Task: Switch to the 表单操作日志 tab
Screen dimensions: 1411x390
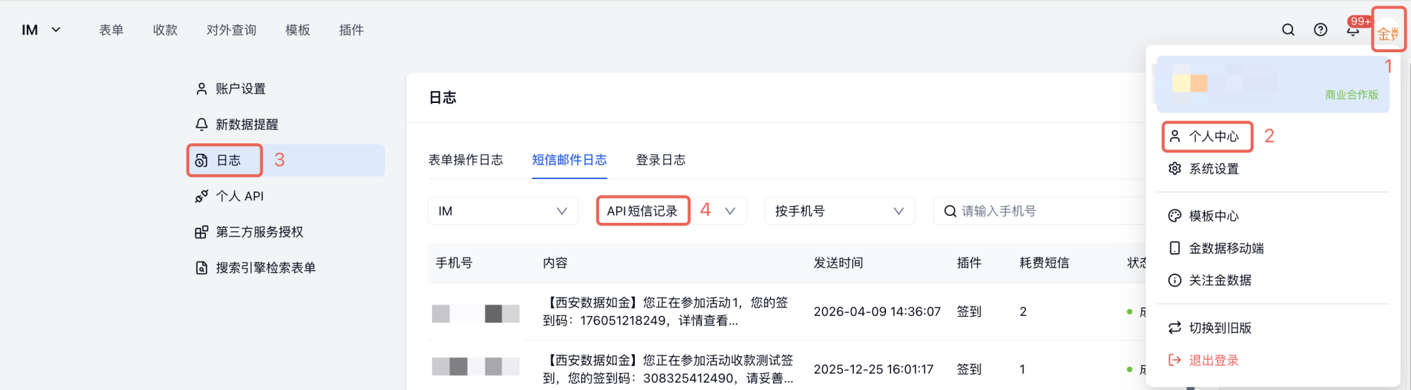Action: [x=466, y=160]
